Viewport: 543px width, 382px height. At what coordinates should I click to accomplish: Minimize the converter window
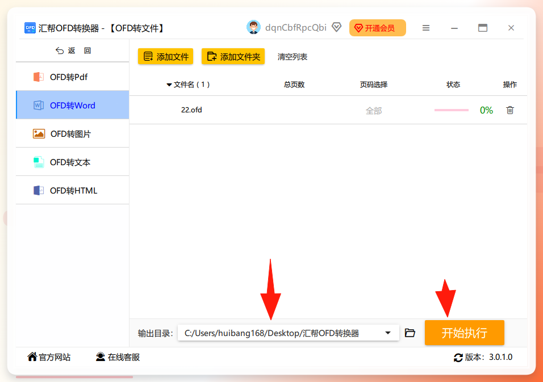click(454, 28)
